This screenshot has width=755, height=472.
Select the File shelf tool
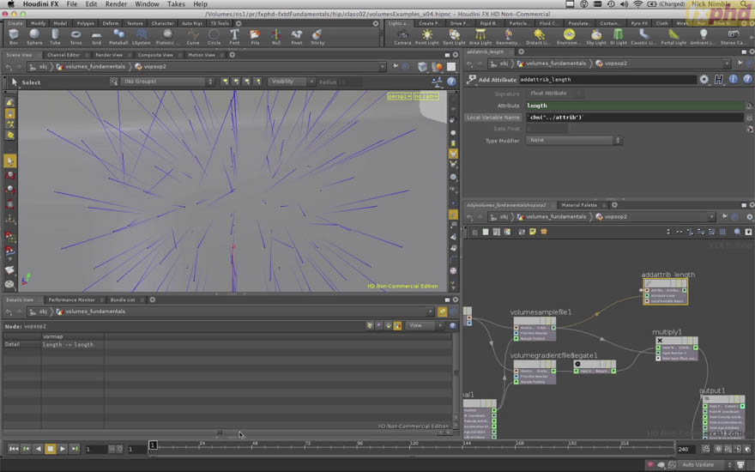point(255,36)
